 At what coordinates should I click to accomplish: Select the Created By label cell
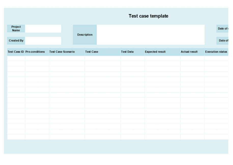coord(16,40)
